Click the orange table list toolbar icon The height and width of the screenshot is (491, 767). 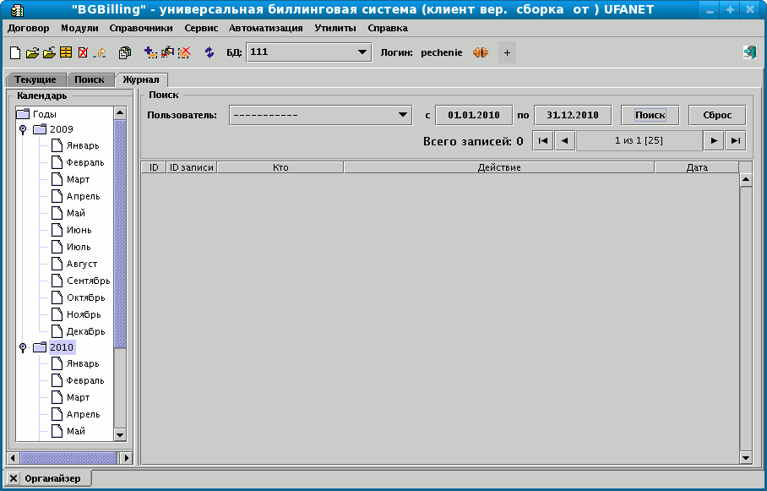65,52
